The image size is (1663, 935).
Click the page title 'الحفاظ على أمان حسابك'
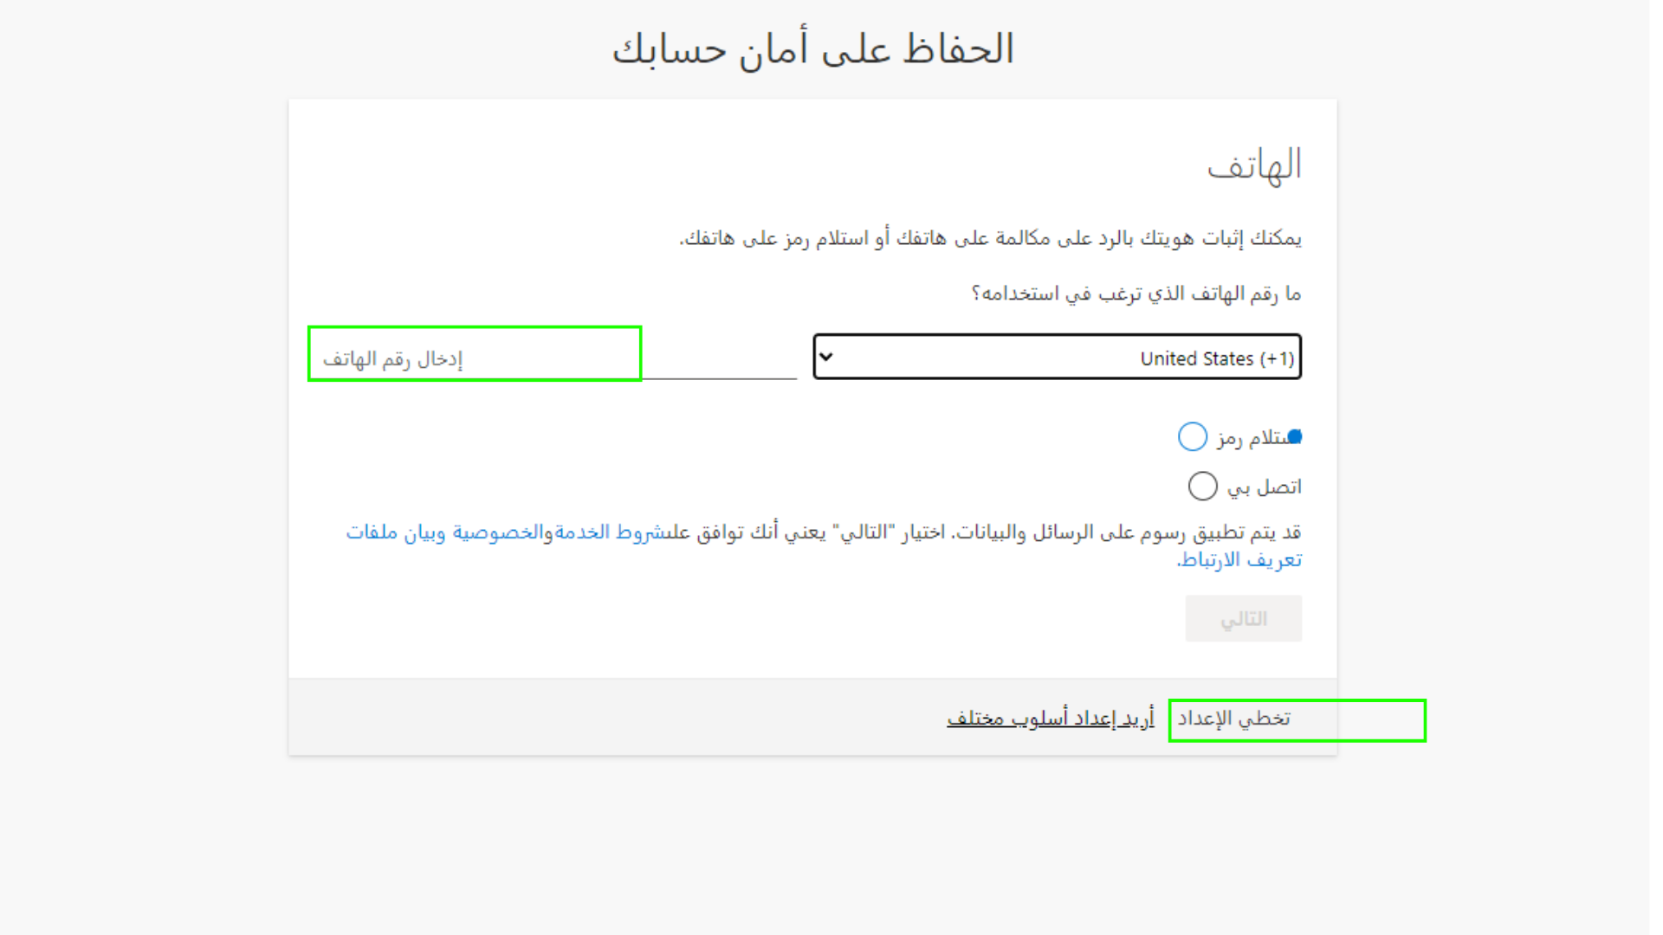pyautogui.click(x=812, y=49)
